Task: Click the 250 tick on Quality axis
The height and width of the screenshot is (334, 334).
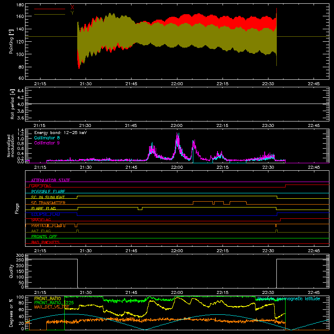Action: (20, 260)
